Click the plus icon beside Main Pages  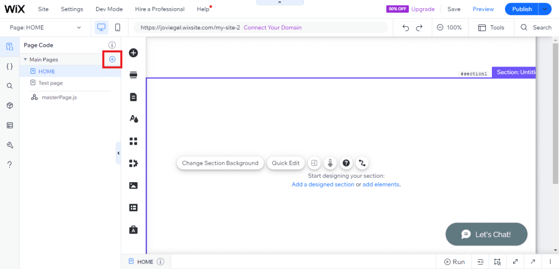point(112,59)
